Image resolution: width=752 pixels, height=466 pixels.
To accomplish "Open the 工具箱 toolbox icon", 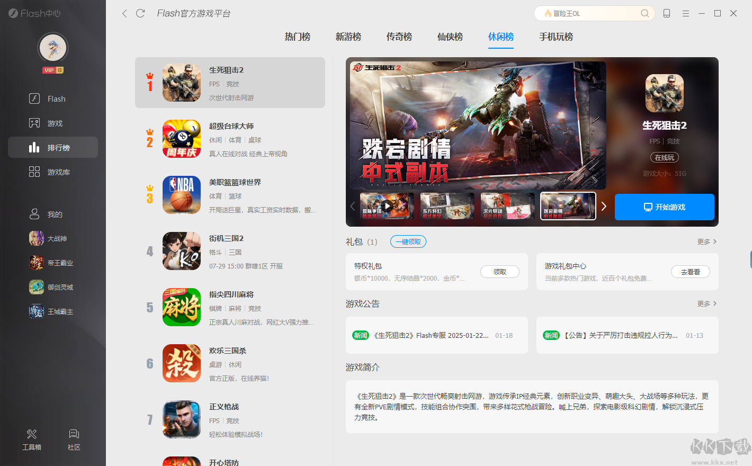I will click(32, 434).
